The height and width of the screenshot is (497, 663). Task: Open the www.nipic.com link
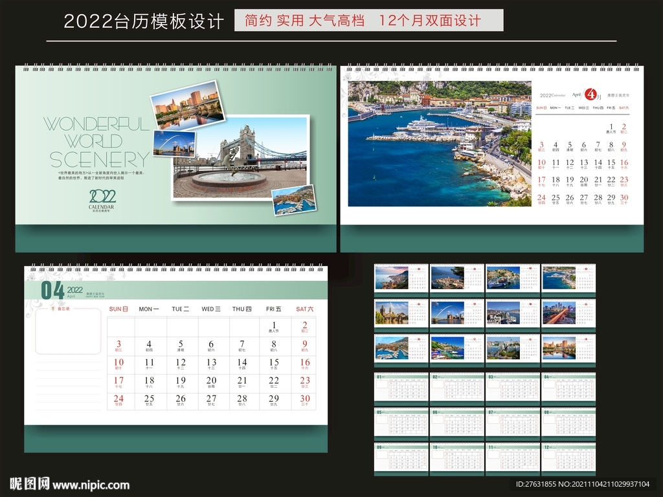pos(91,485)
